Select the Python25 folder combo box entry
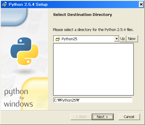Screen dimensions: 145x125 pyautogui.click(x=86, y=39)
